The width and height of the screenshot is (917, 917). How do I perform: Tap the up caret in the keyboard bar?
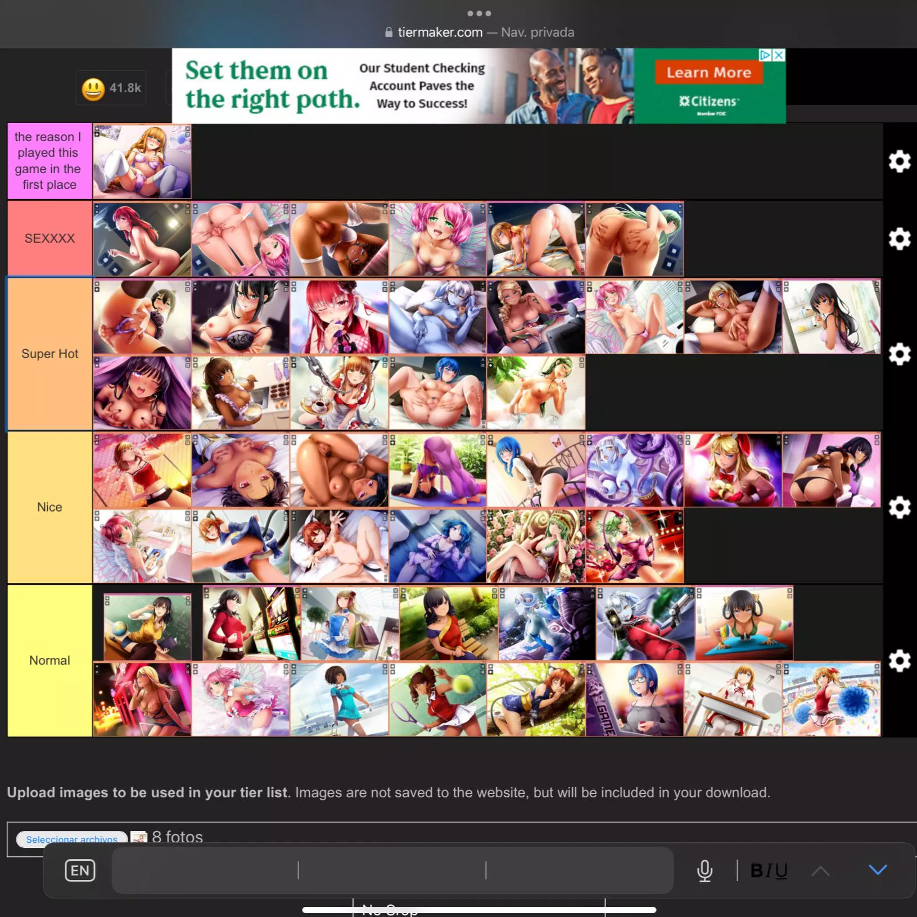pos(820,870)
